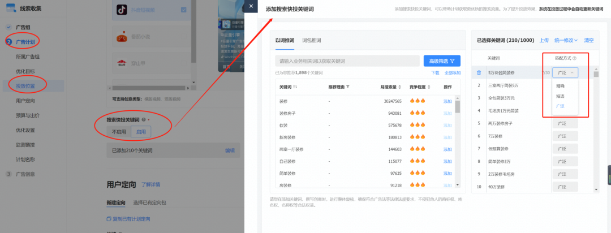Click the ad preview thumbnail image
Image resolution: width=611 pixels, height=233 pixels.
(231, 36)
